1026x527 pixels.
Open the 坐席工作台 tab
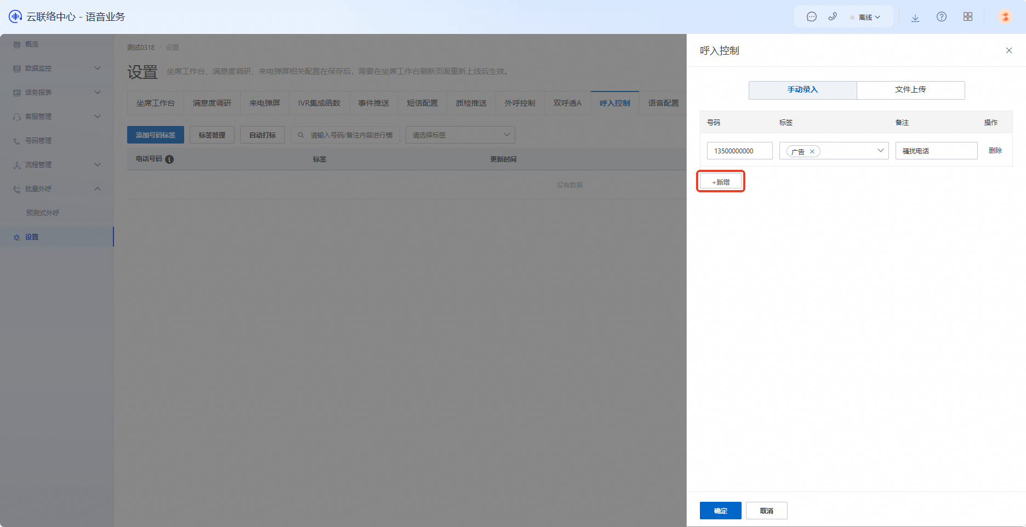pyautogui.click(x=156, y=103)
